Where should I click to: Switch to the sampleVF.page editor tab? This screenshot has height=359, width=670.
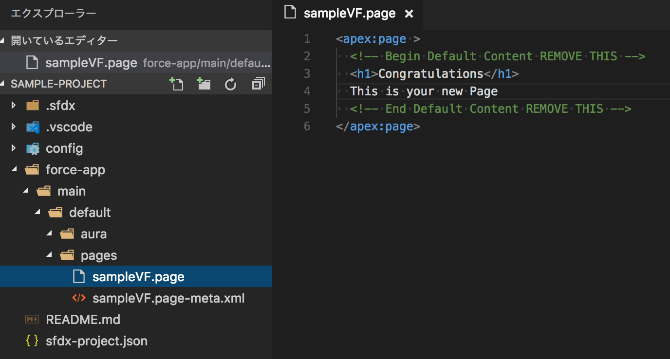pyautogui.click(x=349, y=14)
